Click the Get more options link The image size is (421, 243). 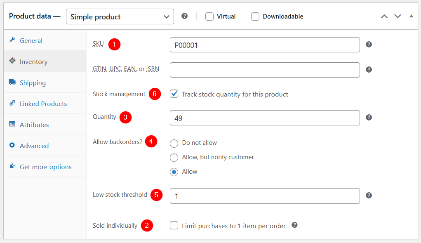(46, 167)
